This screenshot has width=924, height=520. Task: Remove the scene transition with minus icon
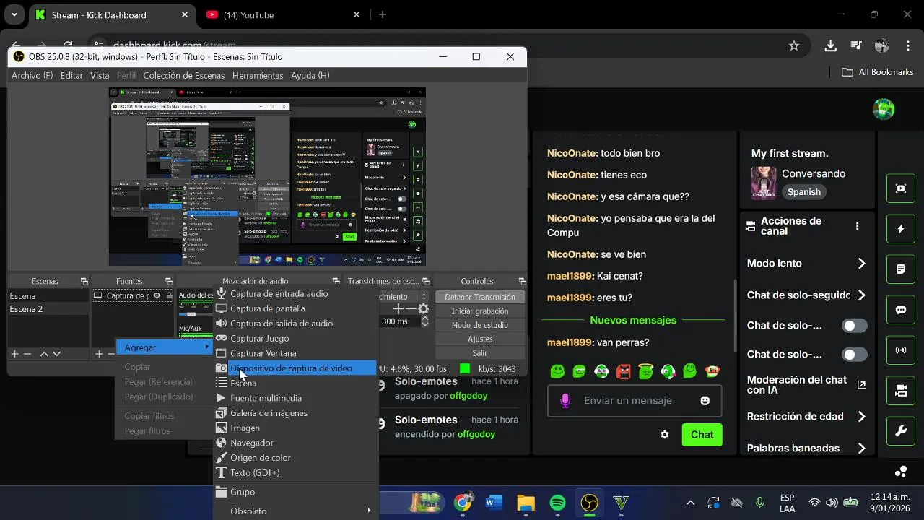pyautogui.click(x=410, y=309)
